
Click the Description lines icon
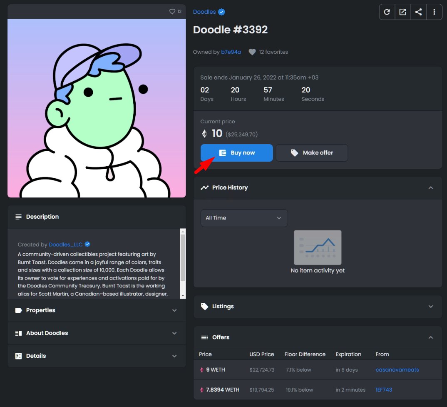19,217
